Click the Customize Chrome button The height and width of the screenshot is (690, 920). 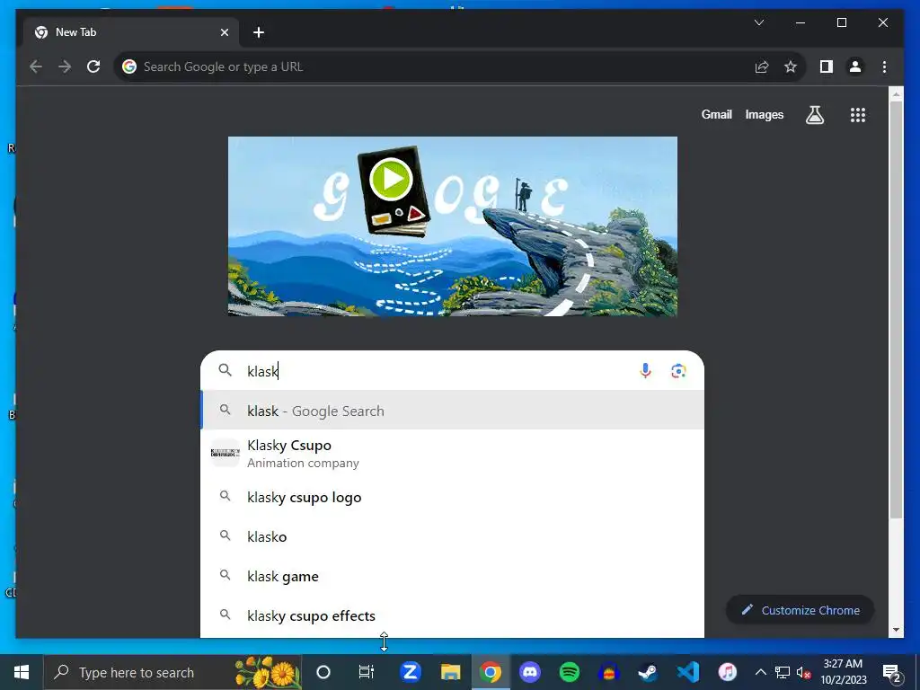coord(801,610)
